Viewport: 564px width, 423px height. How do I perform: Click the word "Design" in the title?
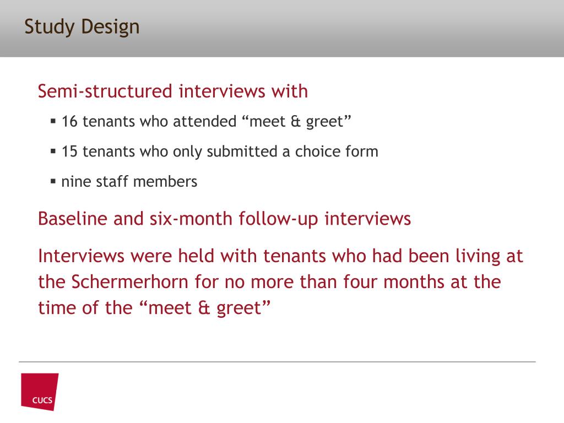(x=110, y=28)
